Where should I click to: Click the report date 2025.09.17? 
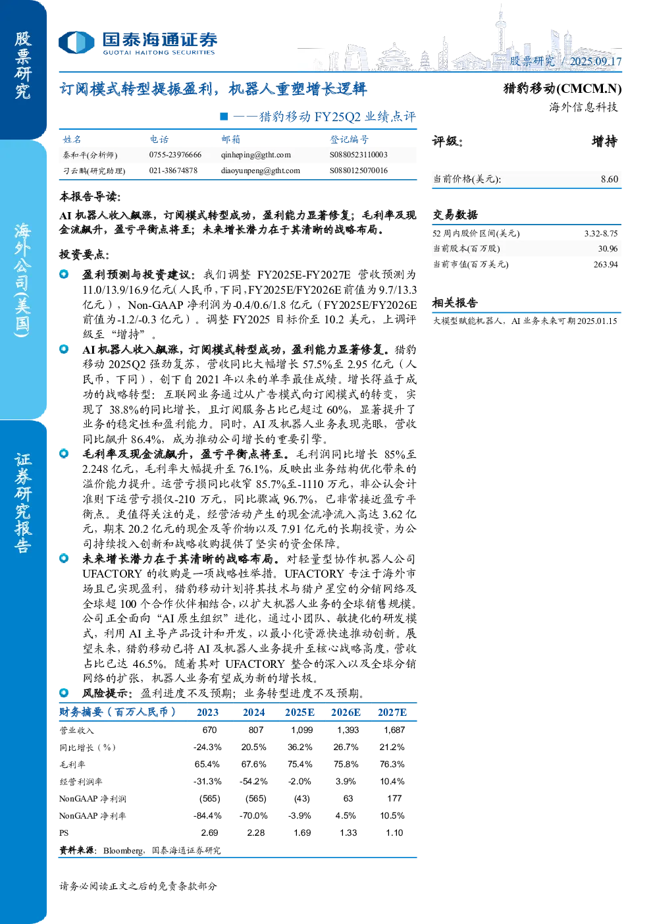click(x=596, y=61)
